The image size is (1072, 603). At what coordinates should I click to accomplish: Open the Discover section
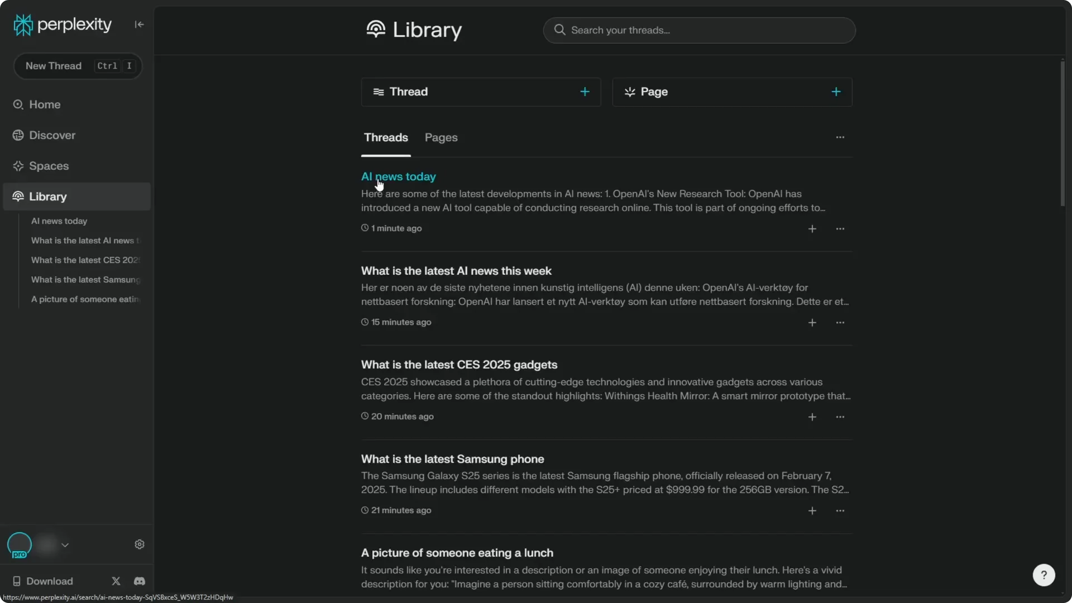pos(51,135)
